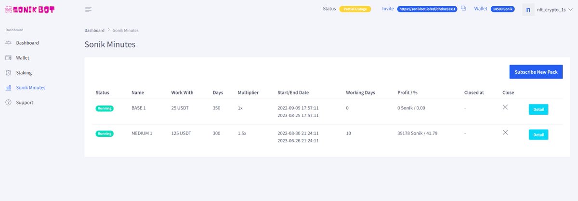Click the Staking clock icon in sidebar

pyautogui.click(x=9, y=73)
